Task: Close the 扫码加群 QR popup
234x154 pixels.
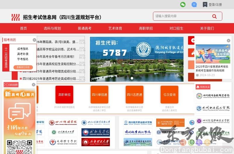Action: pos(34,85)
